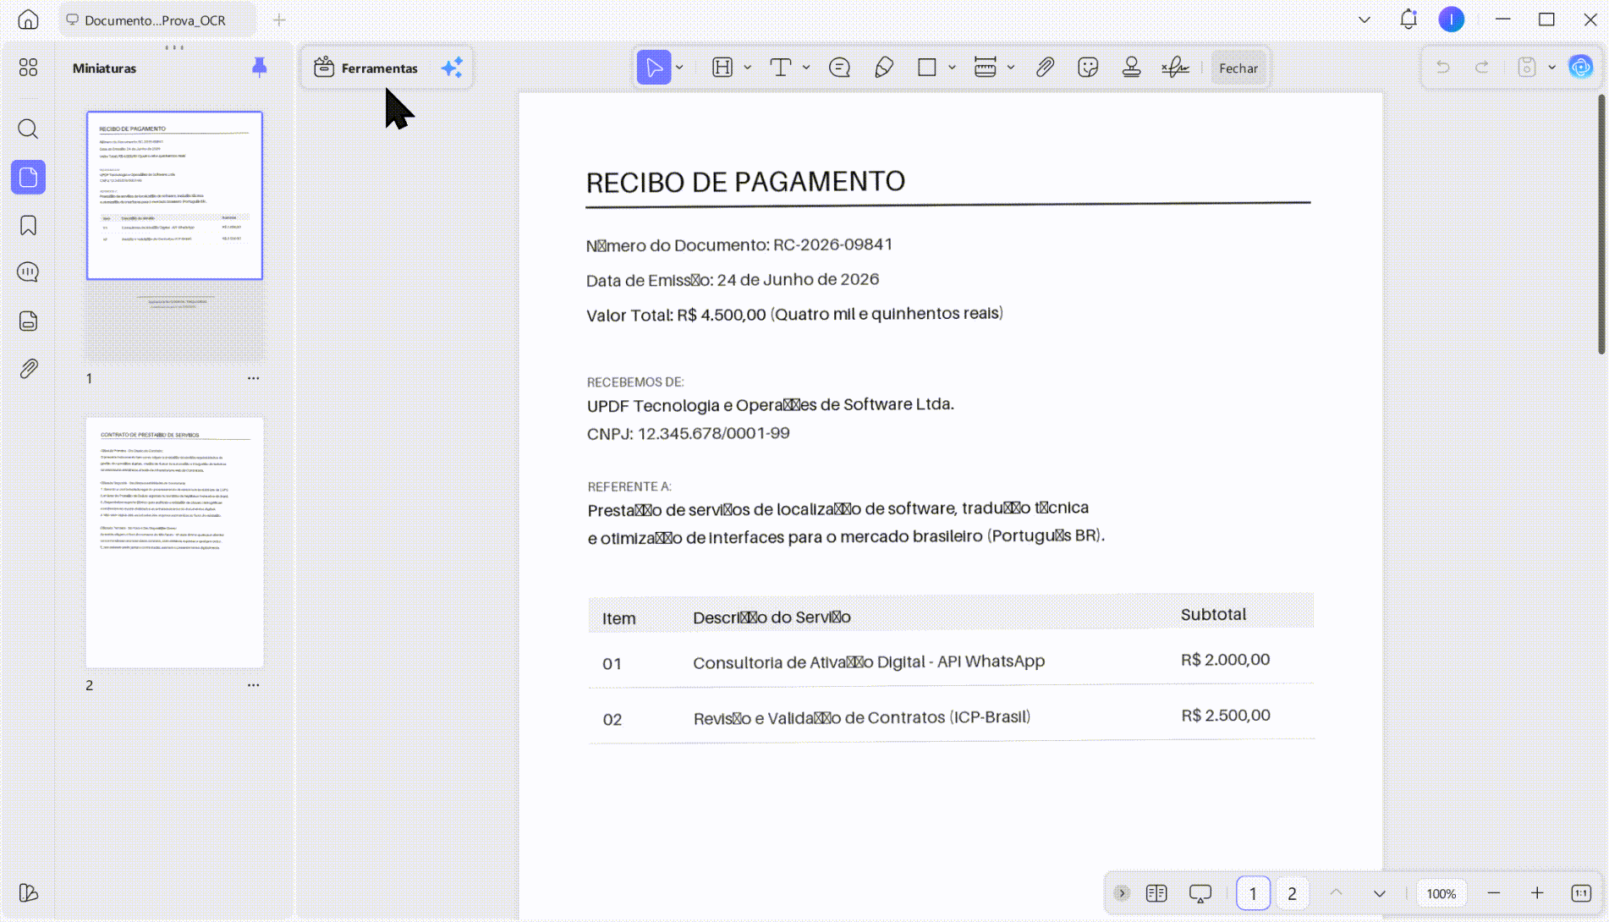Open the comments panel icon
The width and height of the screenshot is (1609, 922).
click(x=28, y=272)
